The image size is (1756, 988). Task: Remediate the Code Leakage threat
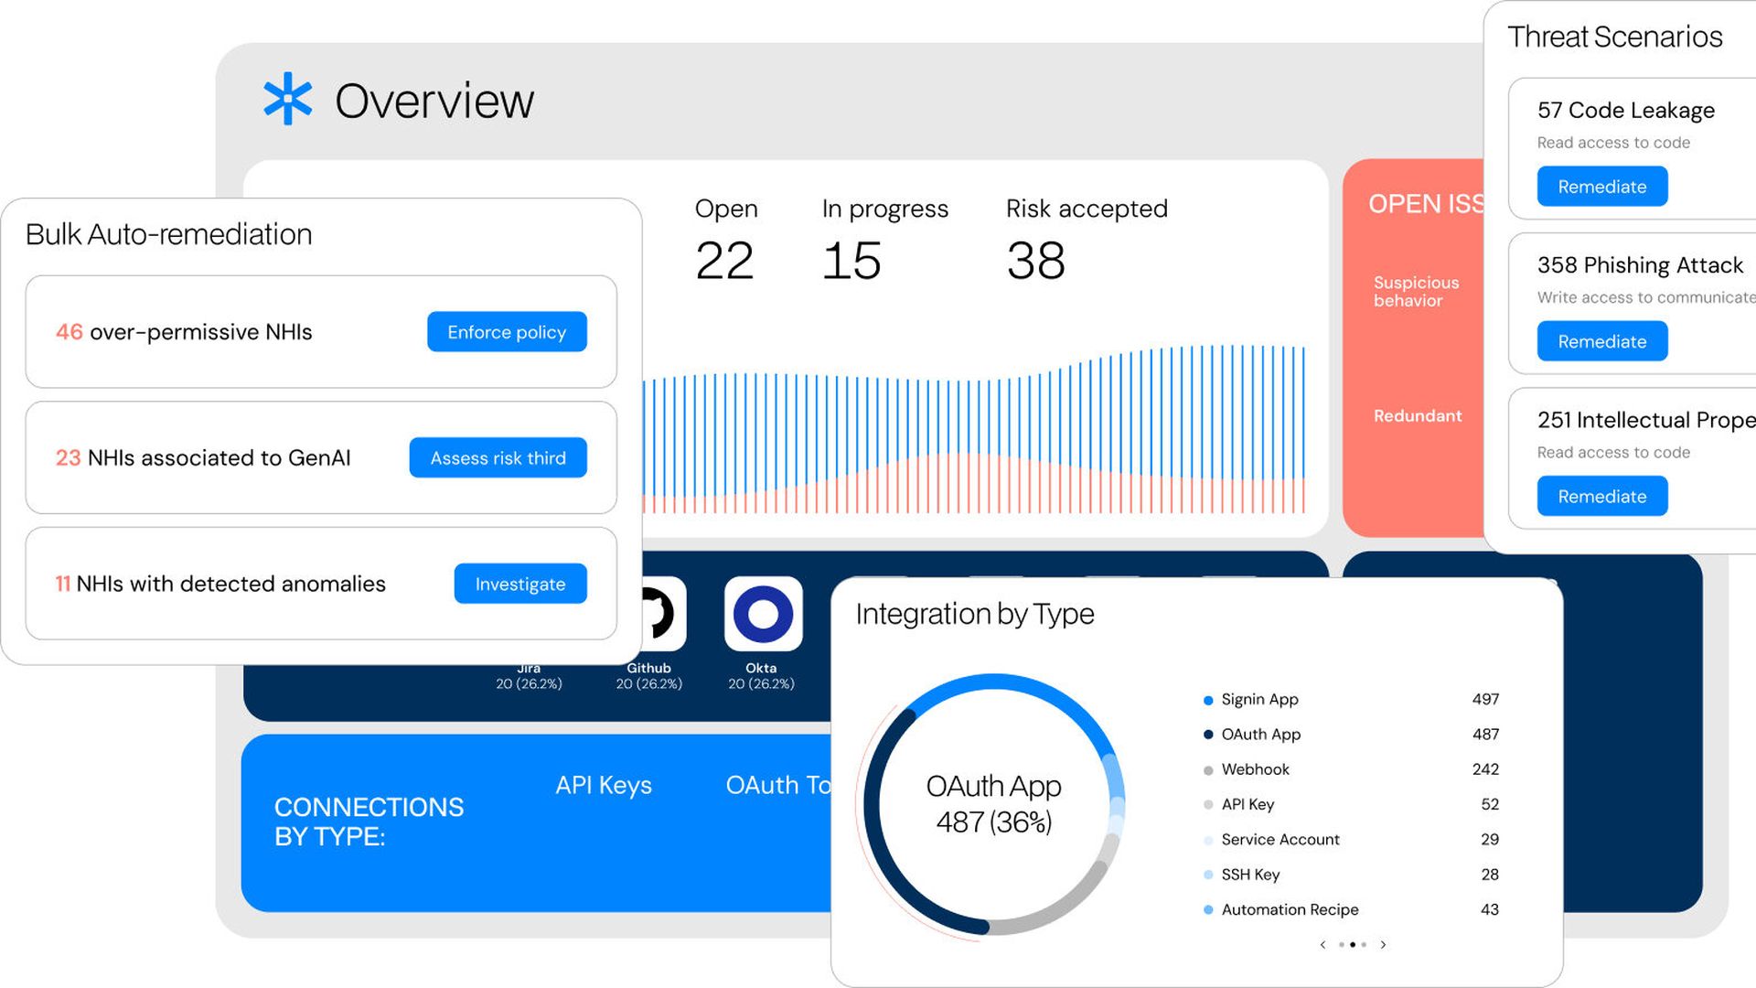[1601, 187]
